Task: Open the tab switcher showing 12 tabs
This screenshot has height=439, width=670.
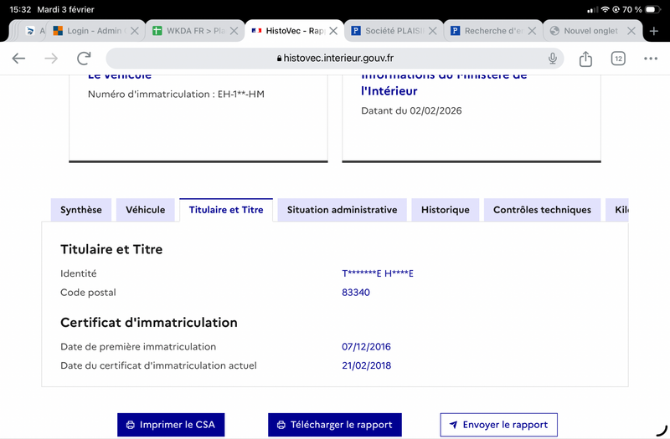Action: pos(618,59)
